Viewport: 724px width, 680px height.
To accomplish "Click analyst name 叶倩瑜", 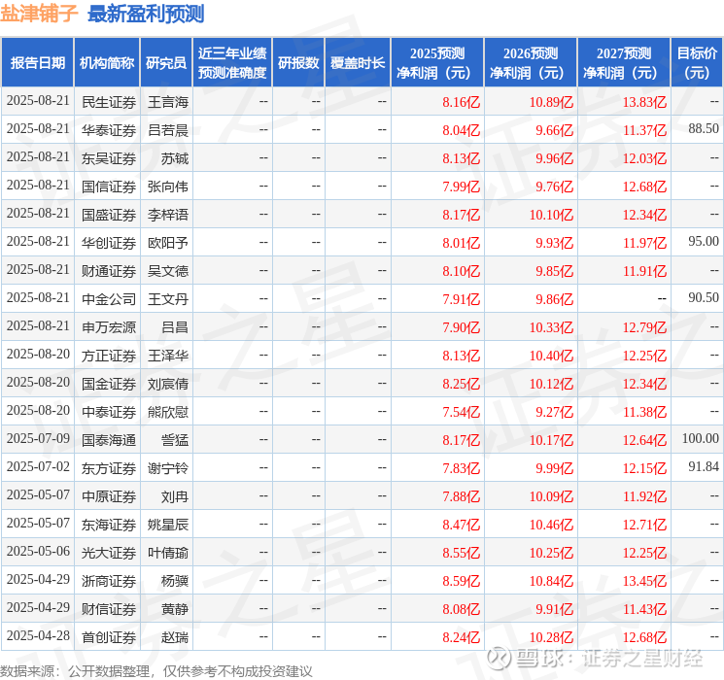I will [x=168, y=553].
